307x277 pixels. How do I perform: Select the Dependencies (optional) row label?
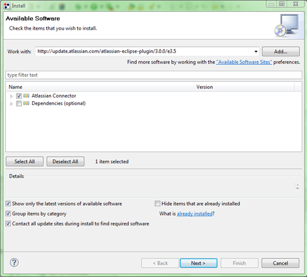[58, 103]
